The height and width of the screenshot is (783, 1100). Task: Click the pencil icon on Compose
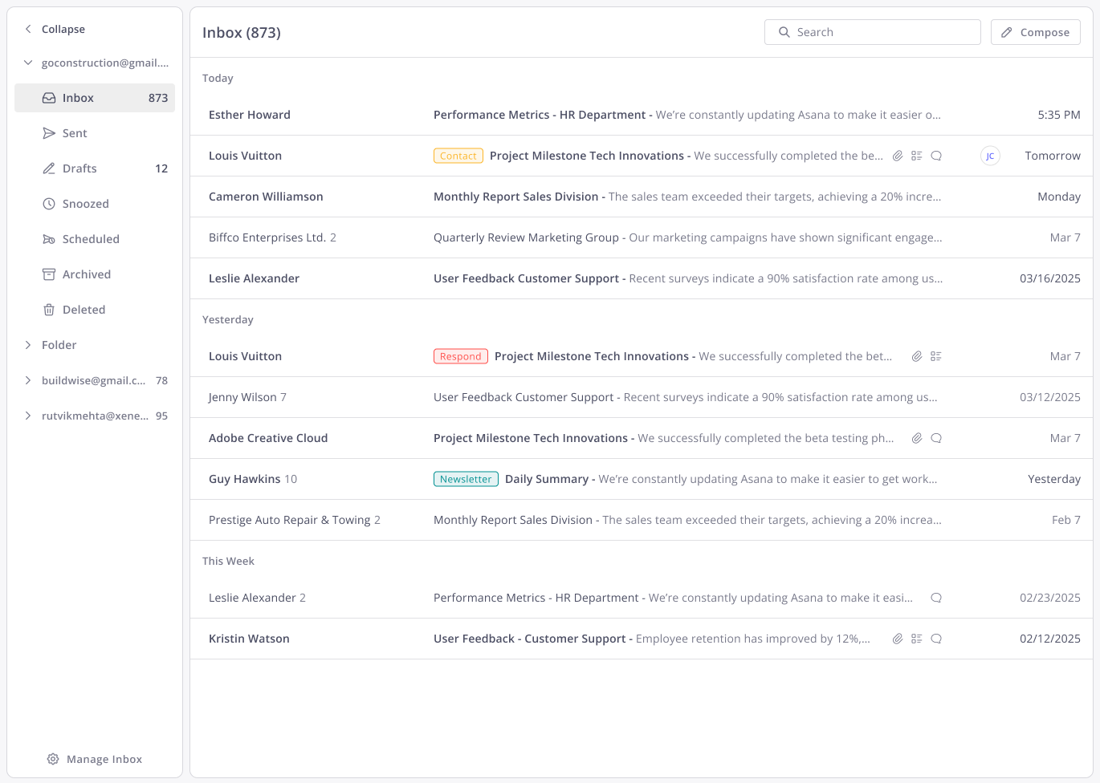pos(1007,32)
